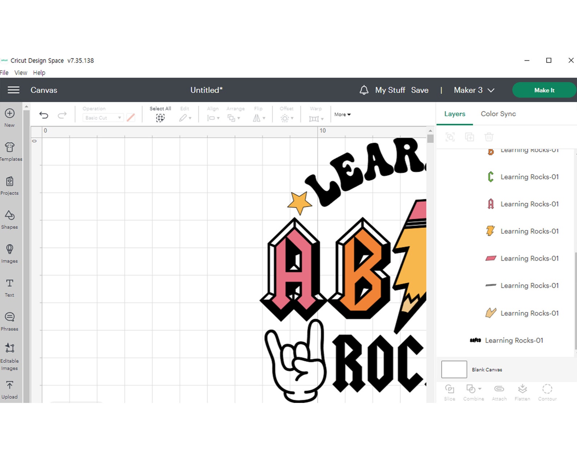
Task: Open the notifications bell
Action: 364,90
